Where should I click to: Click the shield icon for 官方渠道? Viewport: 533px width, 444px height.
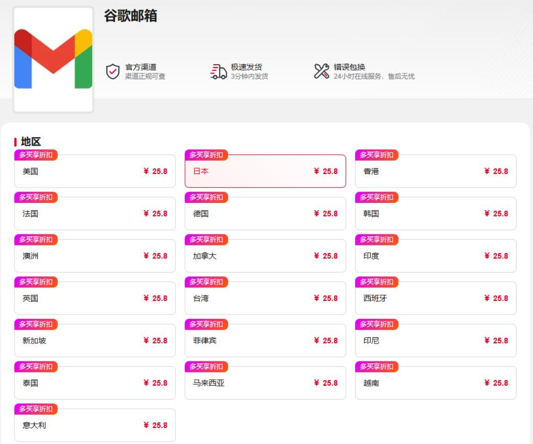coord(113,72)
